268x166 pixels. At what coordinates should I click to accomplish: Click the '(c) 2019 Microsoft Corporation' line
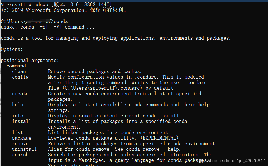point(64,10)
